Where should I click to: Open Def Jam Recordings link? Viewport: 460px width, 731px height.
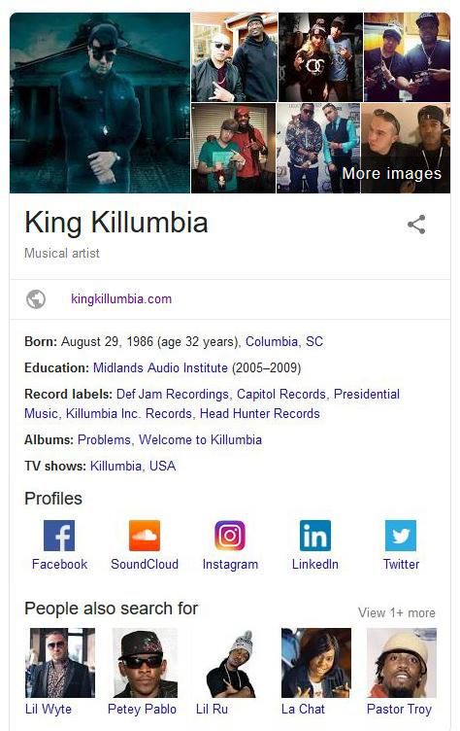coord(173,394)
